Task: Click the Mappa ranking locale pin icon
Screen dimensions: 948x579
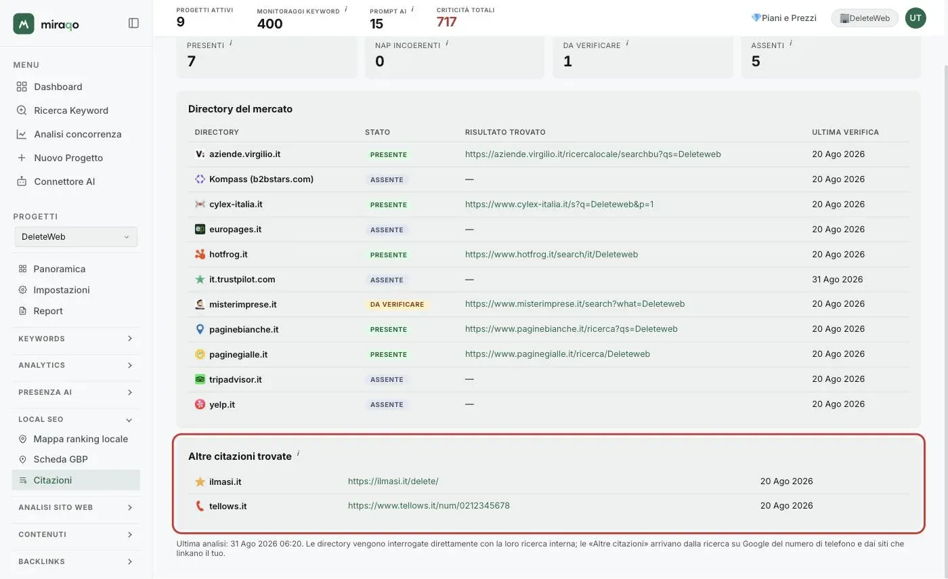Action: pyautogui.click(x=22, y=439)
